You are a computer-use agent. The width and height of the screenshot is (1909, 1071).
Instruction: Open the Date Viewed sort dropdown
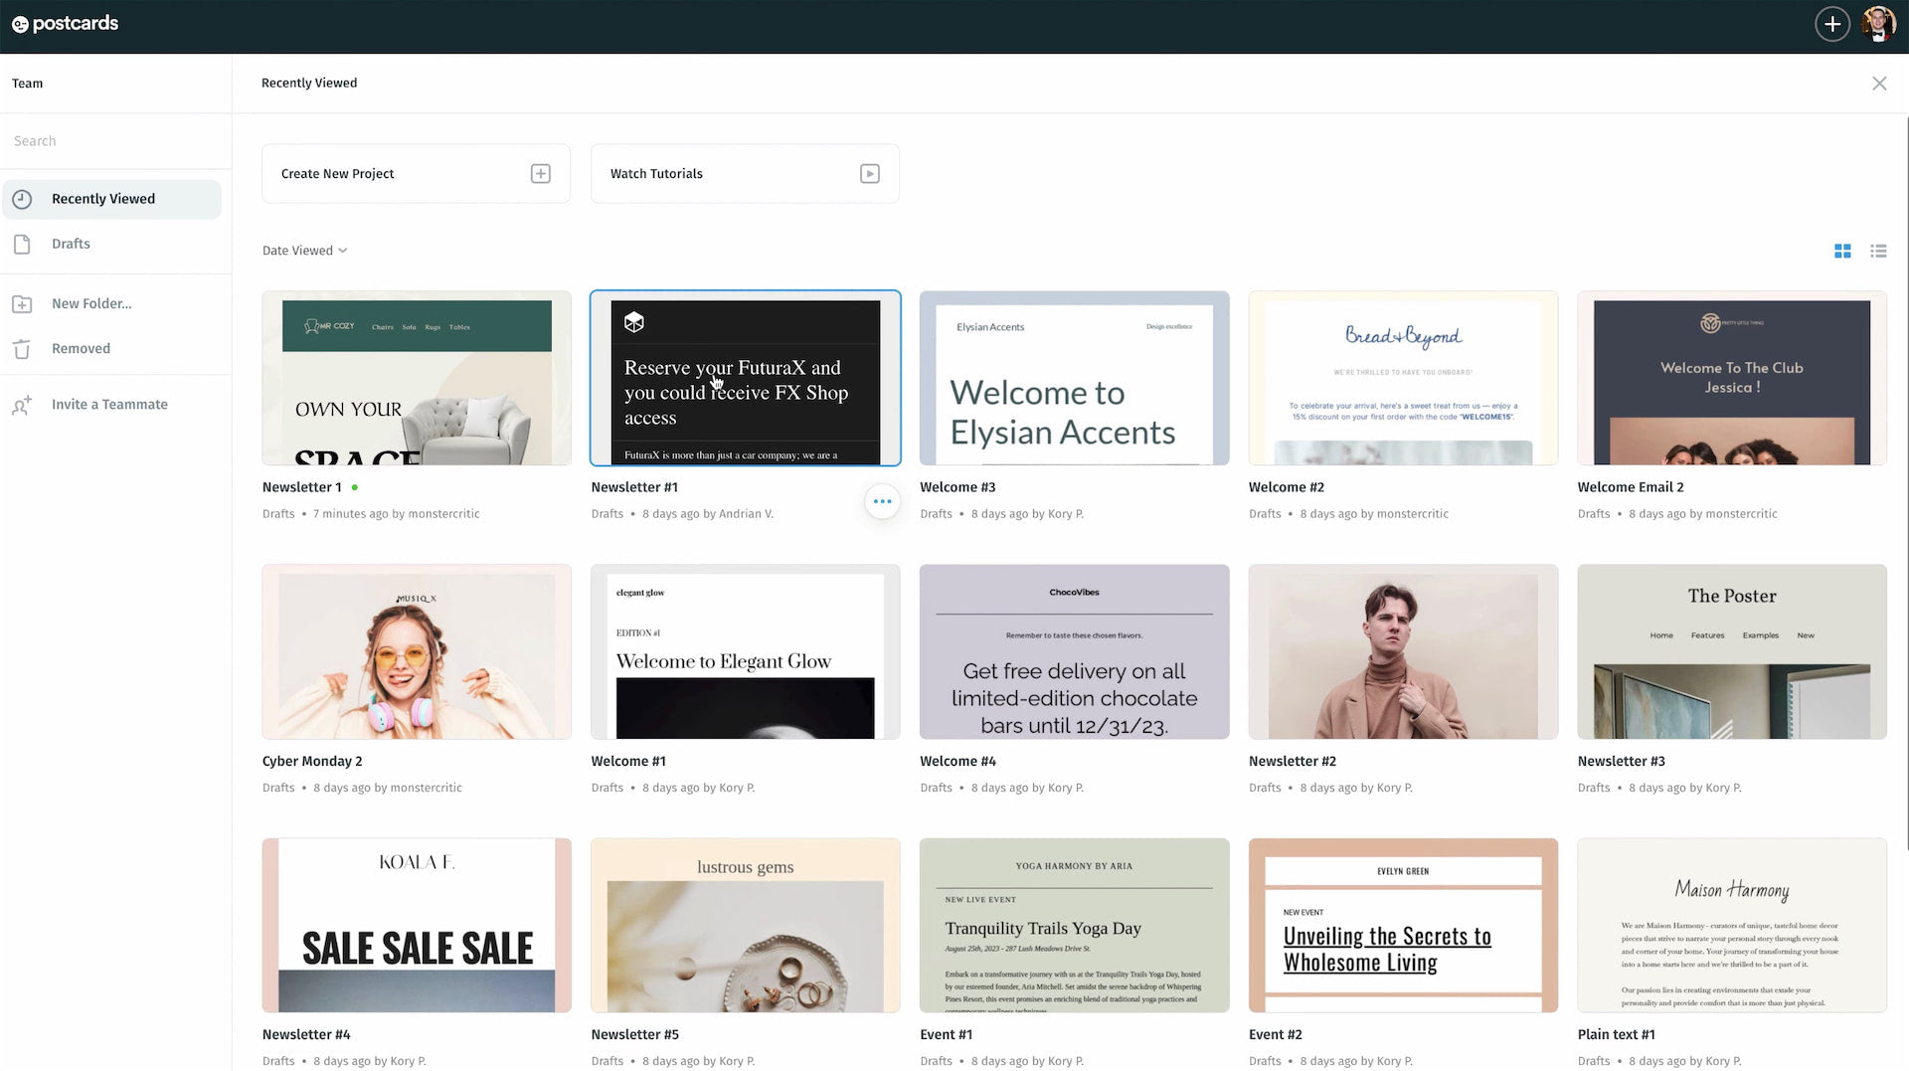pos(304,251)
